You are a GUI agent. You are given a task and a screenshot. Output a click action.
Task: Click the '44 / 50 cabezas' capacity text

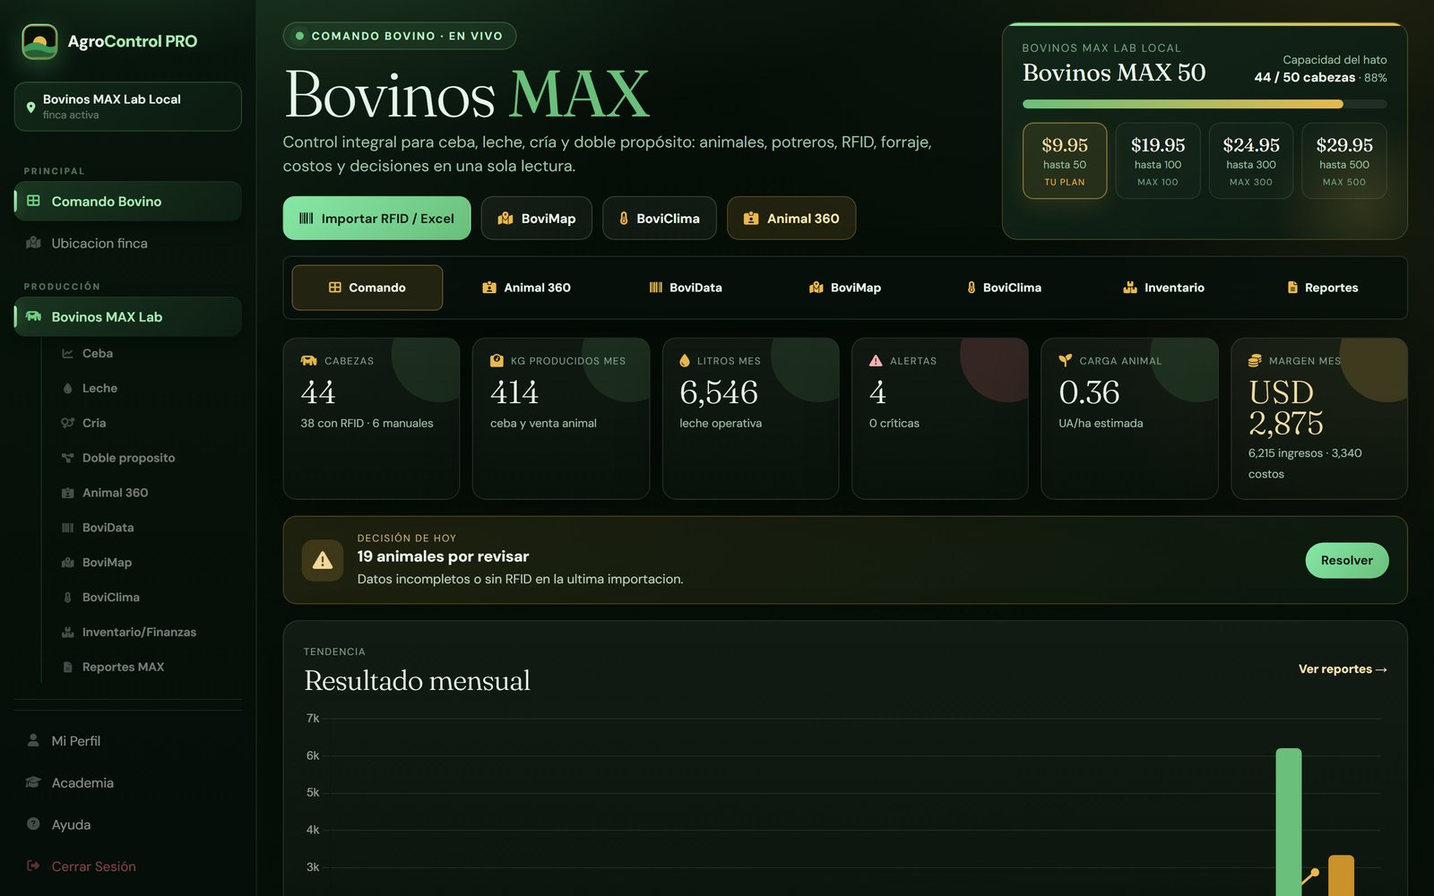(x=1304, y=77)
